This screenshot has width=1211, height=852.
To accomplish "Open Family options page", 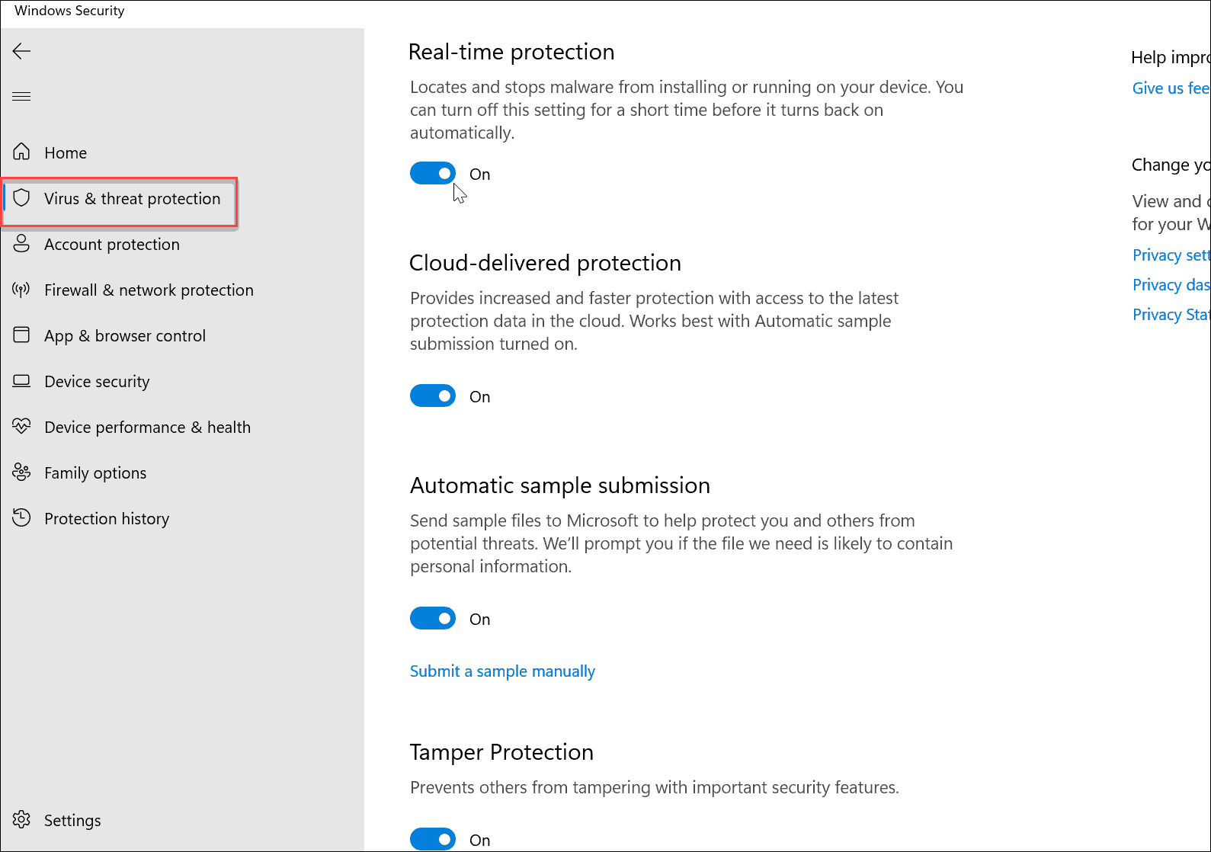I will pyautogui.click(x=95, y=472).
